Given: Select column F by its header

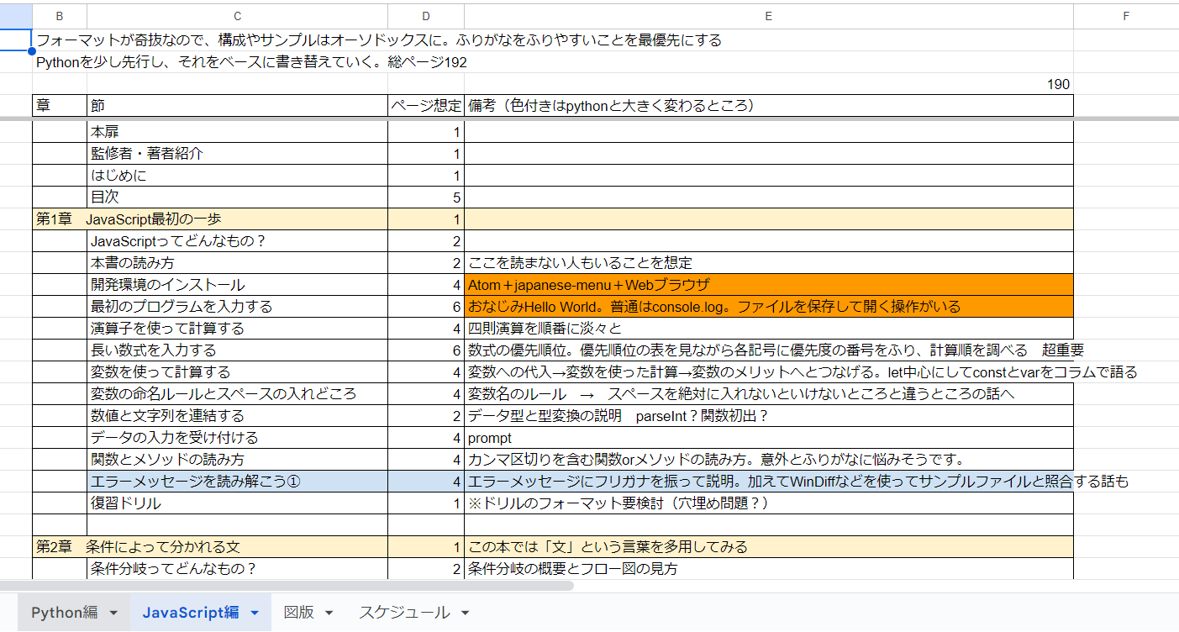Looking at the screenshot, I should pos(1126,15).
